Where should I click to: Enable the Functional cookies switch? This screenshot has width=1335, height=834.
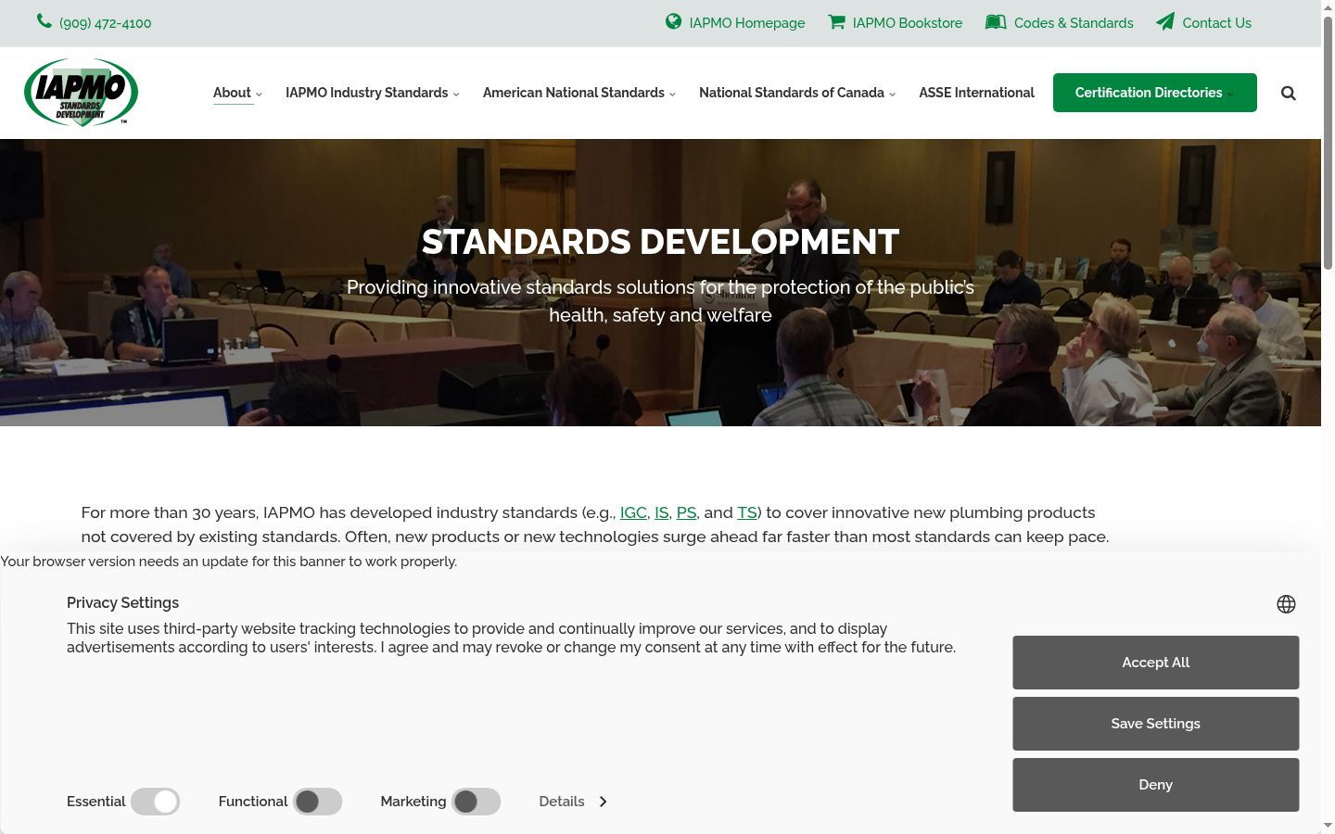point(318,802)
